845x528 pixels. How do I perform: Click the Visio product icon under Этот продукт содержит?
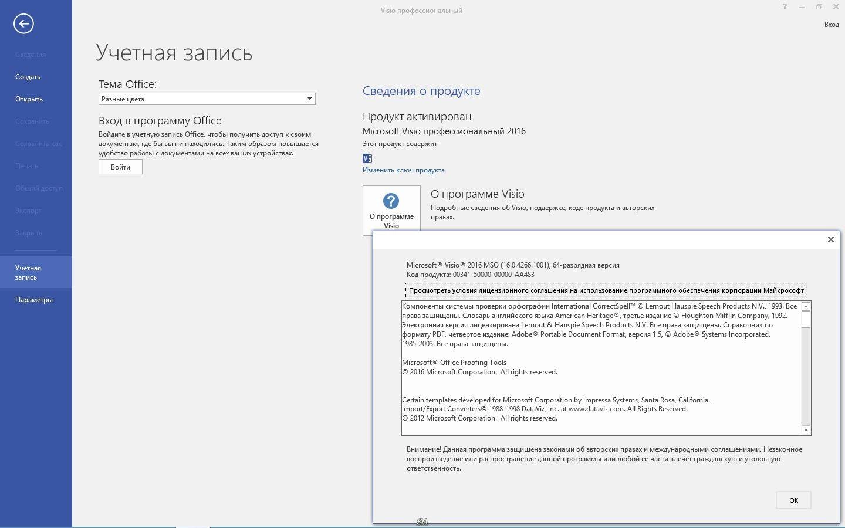(367, 158)
